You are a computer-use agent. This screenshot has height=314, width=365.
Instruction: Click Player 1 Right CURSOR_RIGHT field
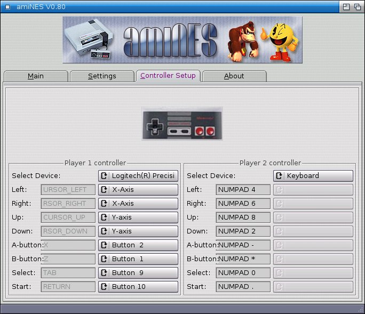point(68,204)
